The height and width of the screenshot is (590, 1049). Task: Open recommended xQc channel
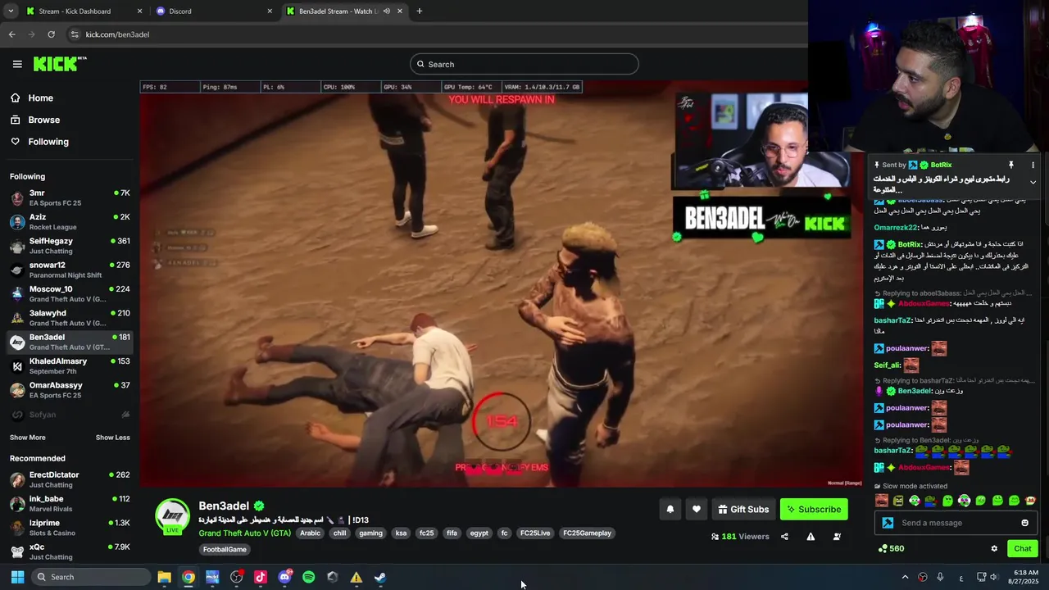click(70, 551)
